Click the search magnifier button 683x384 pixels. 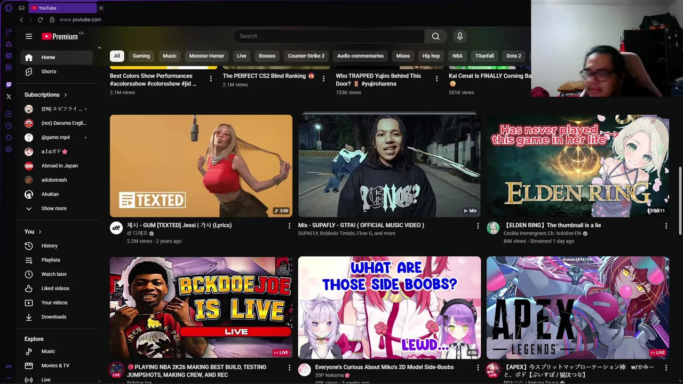pos(436,36)
